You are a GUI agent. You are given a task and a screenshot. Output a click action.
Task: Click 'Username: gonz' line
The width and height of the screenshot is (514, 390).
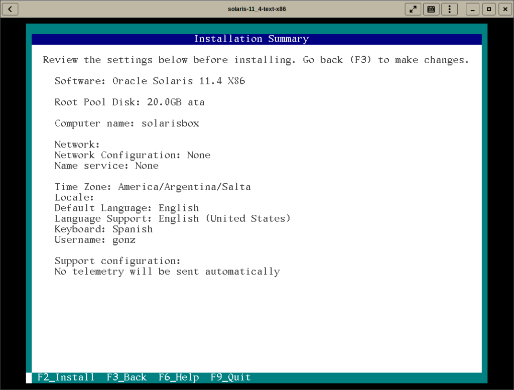point(95,240)
